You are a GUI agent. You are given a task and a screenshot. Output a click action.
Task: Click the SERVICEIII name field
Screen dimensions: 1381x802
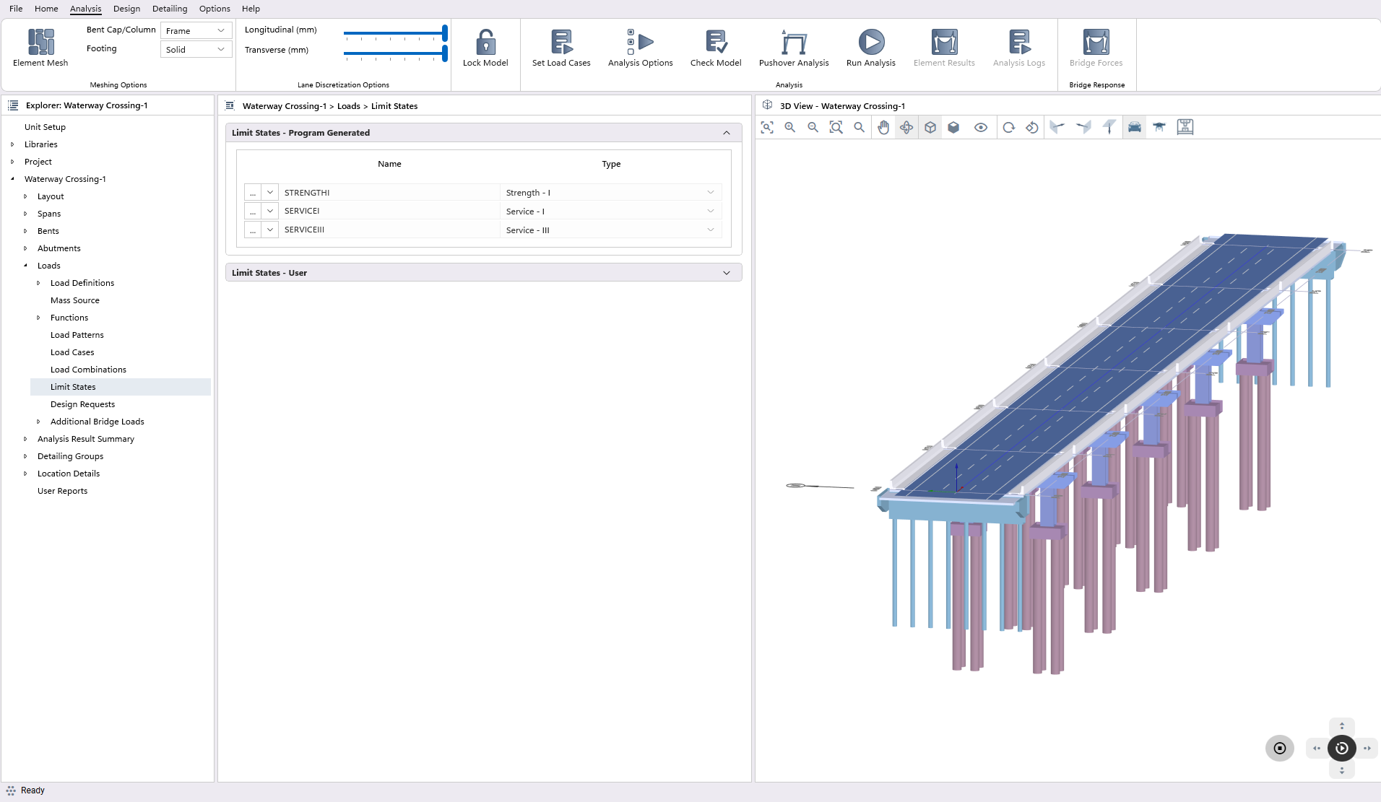coord(390,230)
